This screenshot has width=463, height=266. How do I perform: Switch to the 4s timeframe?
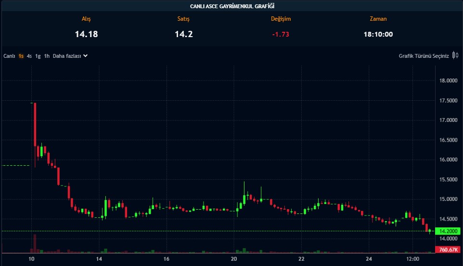click(x=29, y=56)
